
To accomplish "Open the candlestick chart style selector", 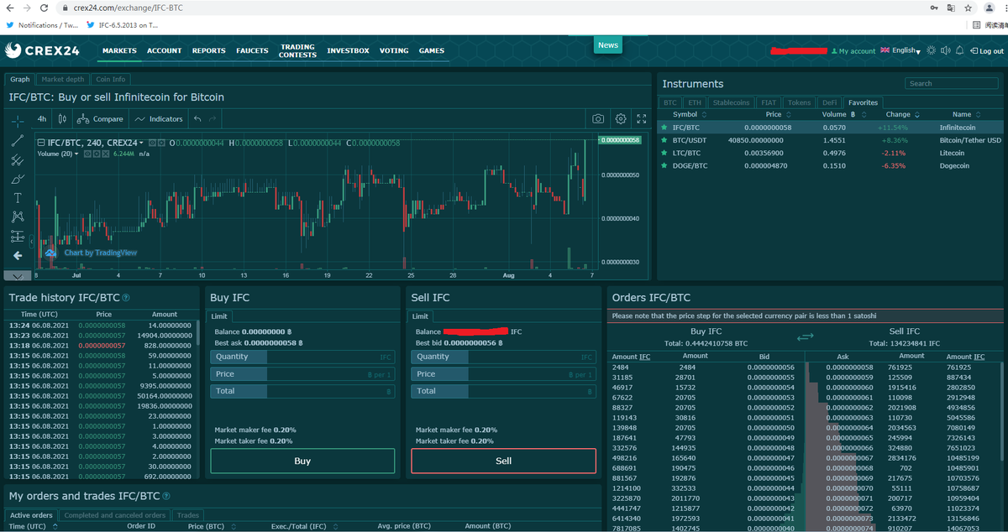I will click(62, 119).
